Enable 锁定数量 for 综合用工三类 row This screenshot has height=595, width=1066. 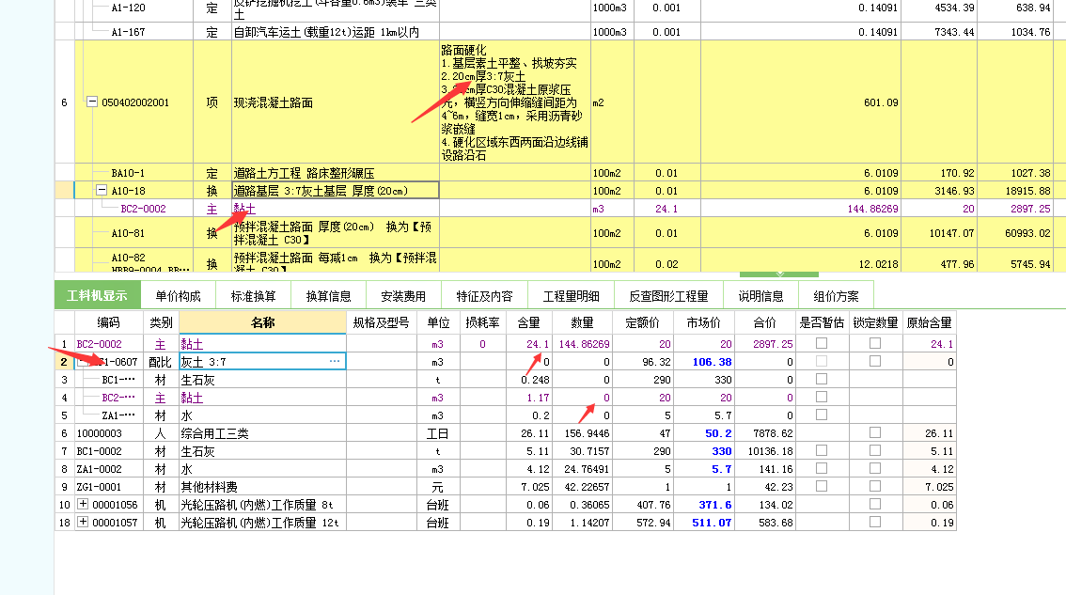pyautogui.click(x=875, y=432)
